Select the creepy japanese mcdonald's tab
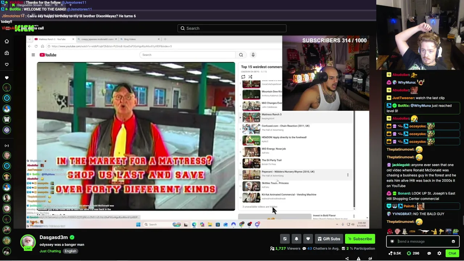Screen dimensions: 464x261 click(97, 39)
